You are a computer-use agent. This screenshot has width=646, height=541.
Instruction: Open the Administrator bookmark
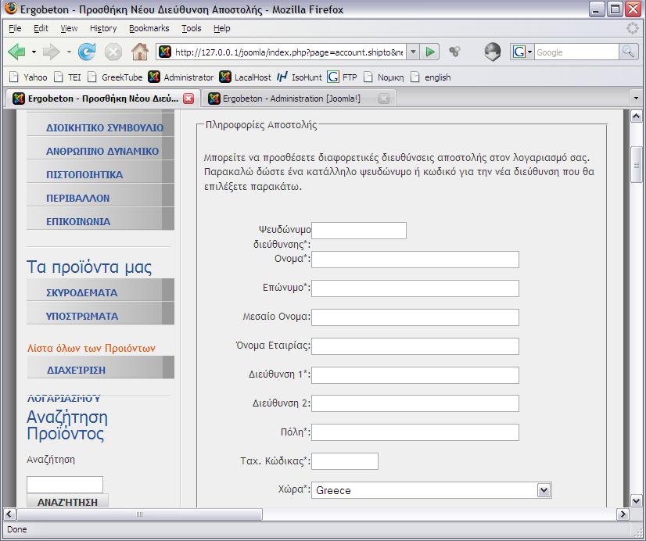181,77
